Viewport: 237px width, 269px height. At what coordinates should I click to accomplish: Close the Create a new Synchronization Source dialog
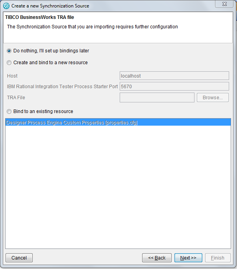pos(224,4)
